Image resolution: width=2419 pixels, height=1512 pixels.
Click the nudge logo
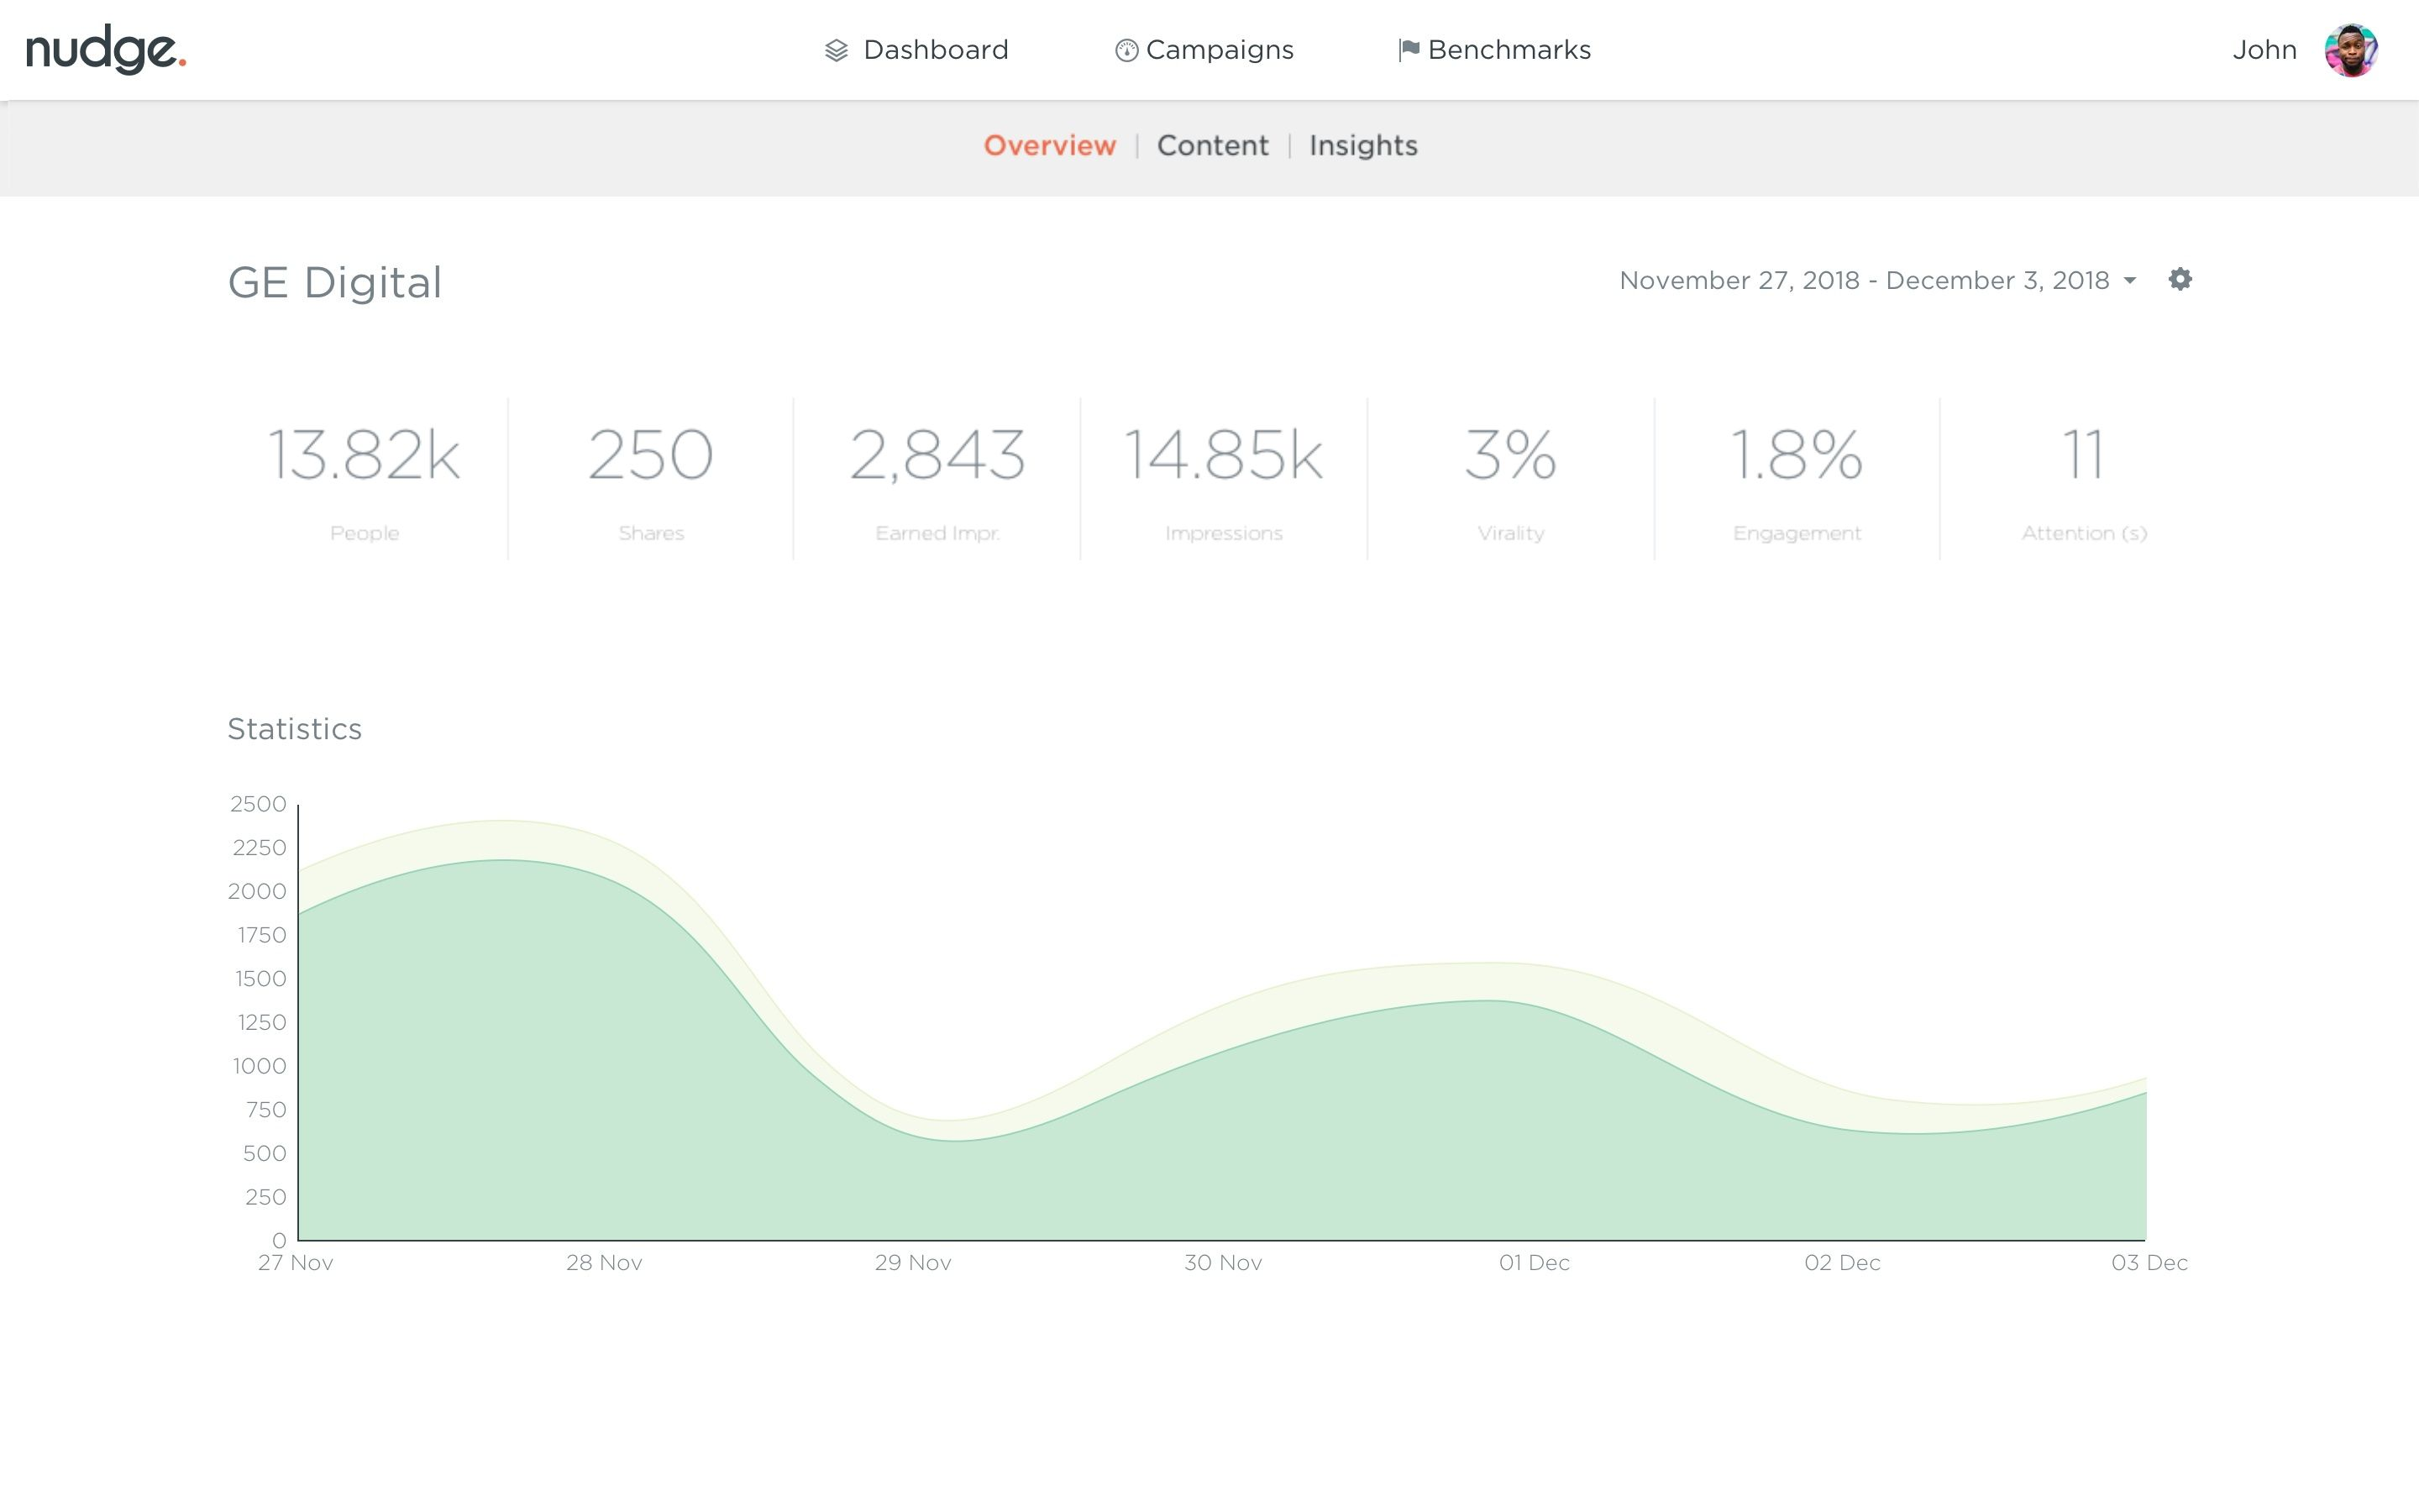coord(106,50)
